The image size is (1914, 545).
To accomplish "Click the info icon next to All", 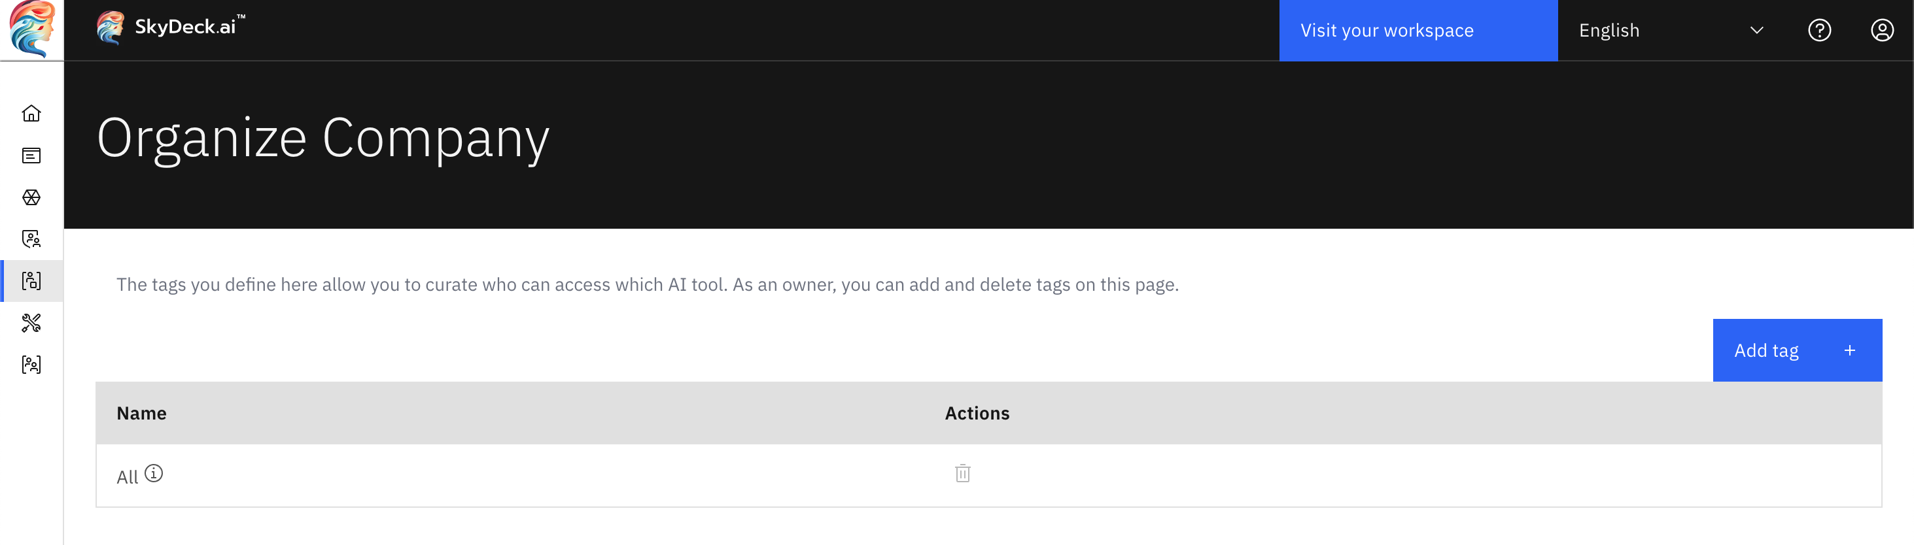I will coord(154,473).
